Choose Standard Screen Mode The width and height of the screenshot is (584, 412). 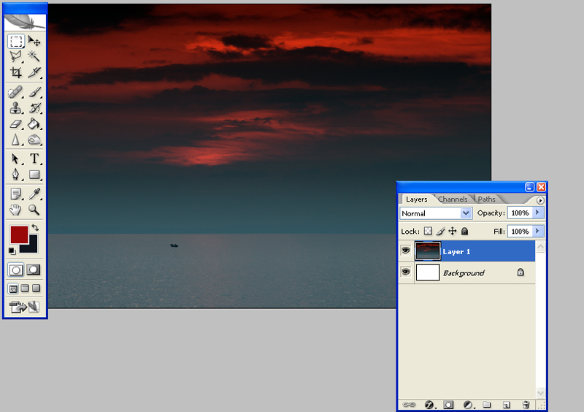[x=13, y=289]
